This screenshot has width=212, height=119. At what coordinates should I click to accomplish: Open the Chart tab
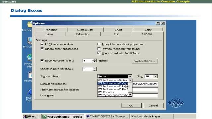tap(118, 30)
